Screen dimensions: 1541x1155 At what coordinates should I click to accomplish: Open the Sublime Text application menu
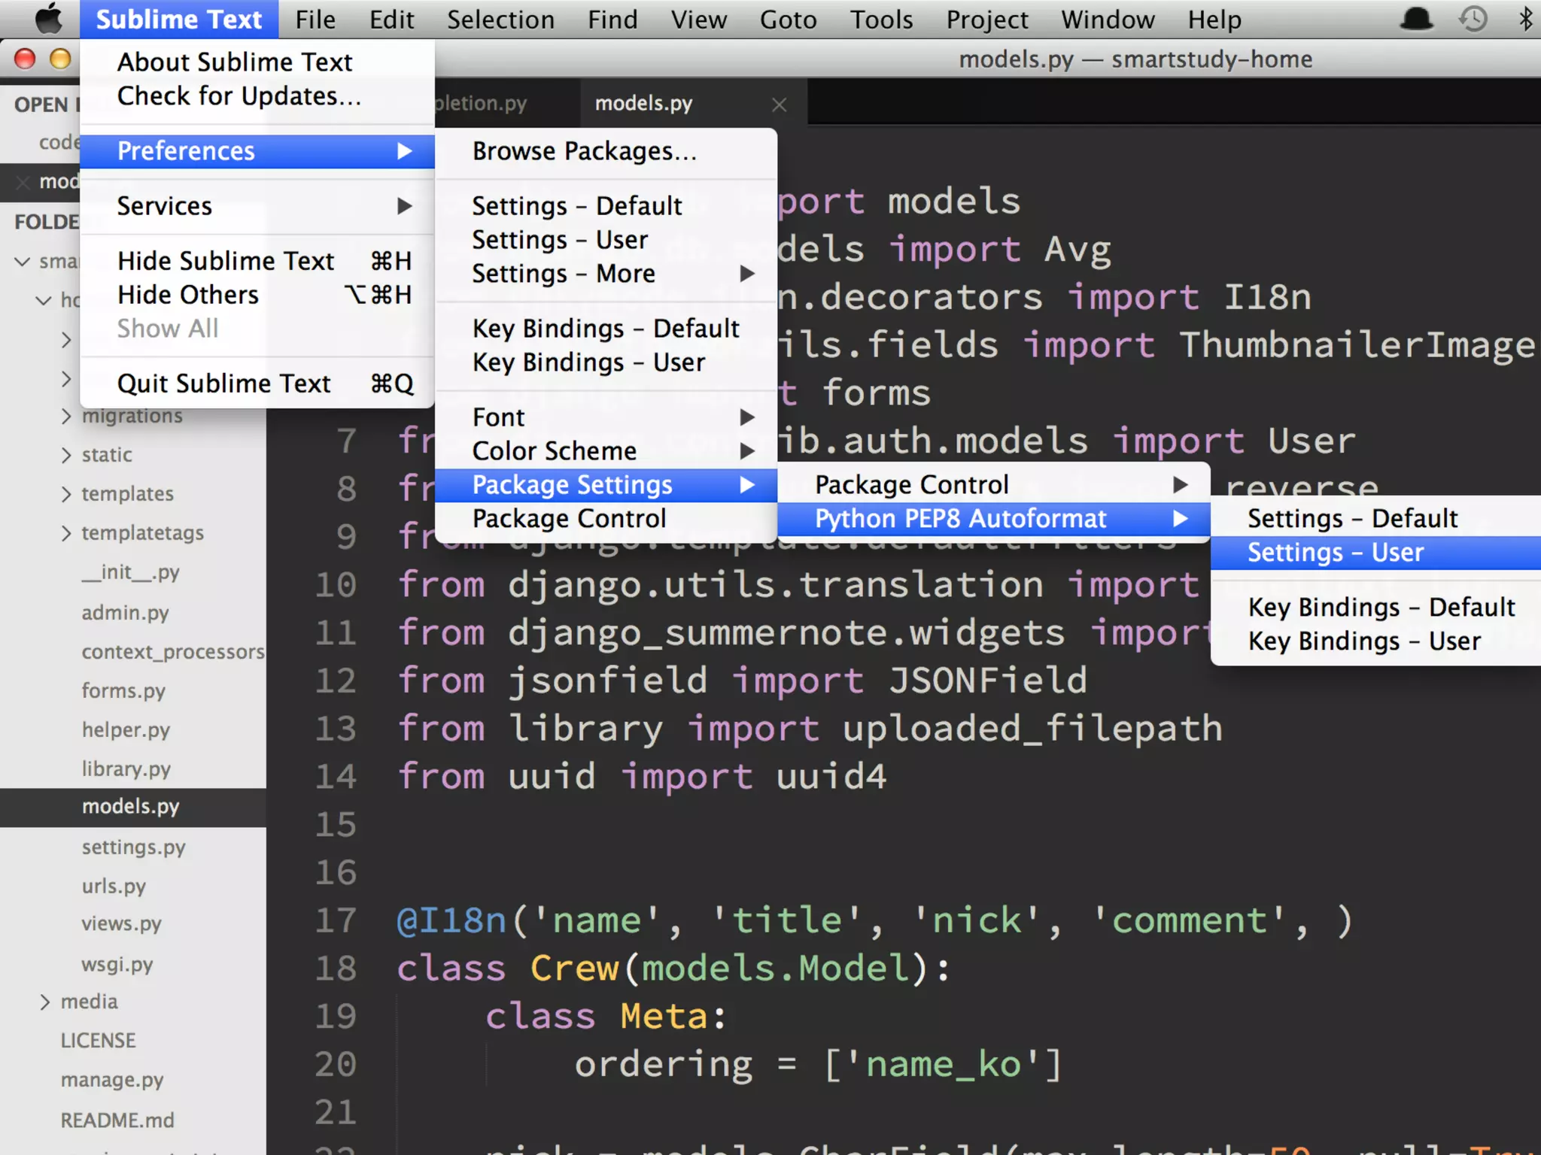(x=179, y=20)
